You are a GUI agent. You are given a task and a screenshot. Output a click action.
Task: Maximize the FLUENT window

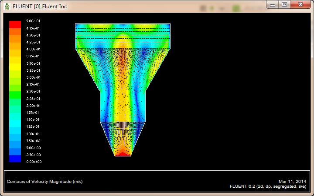click(x=284, y=5)
